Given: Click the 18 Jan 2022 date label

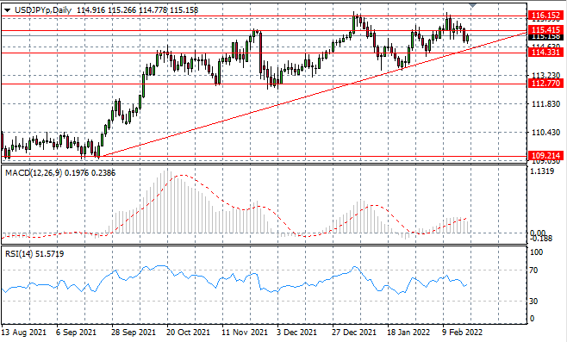Looking at the screenshot, I should (409, 333).
